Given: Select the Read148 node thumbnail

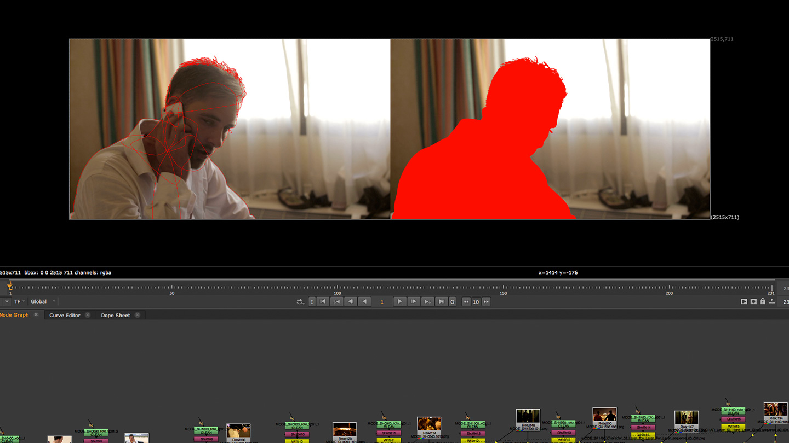Looking at the screenshot, I should pos(528,416).
